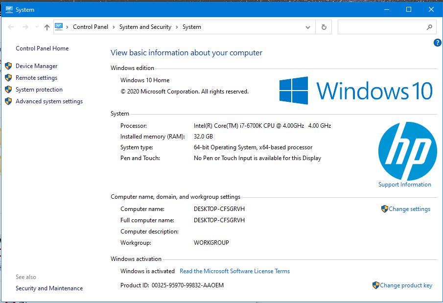
Task: Select System and Security breadcrumb
Action: 145,27
